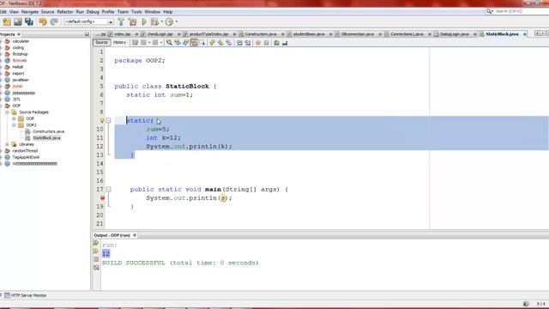Select the calculater project in the tree
The image size is (549, 309).
click(x=21, y=41)
